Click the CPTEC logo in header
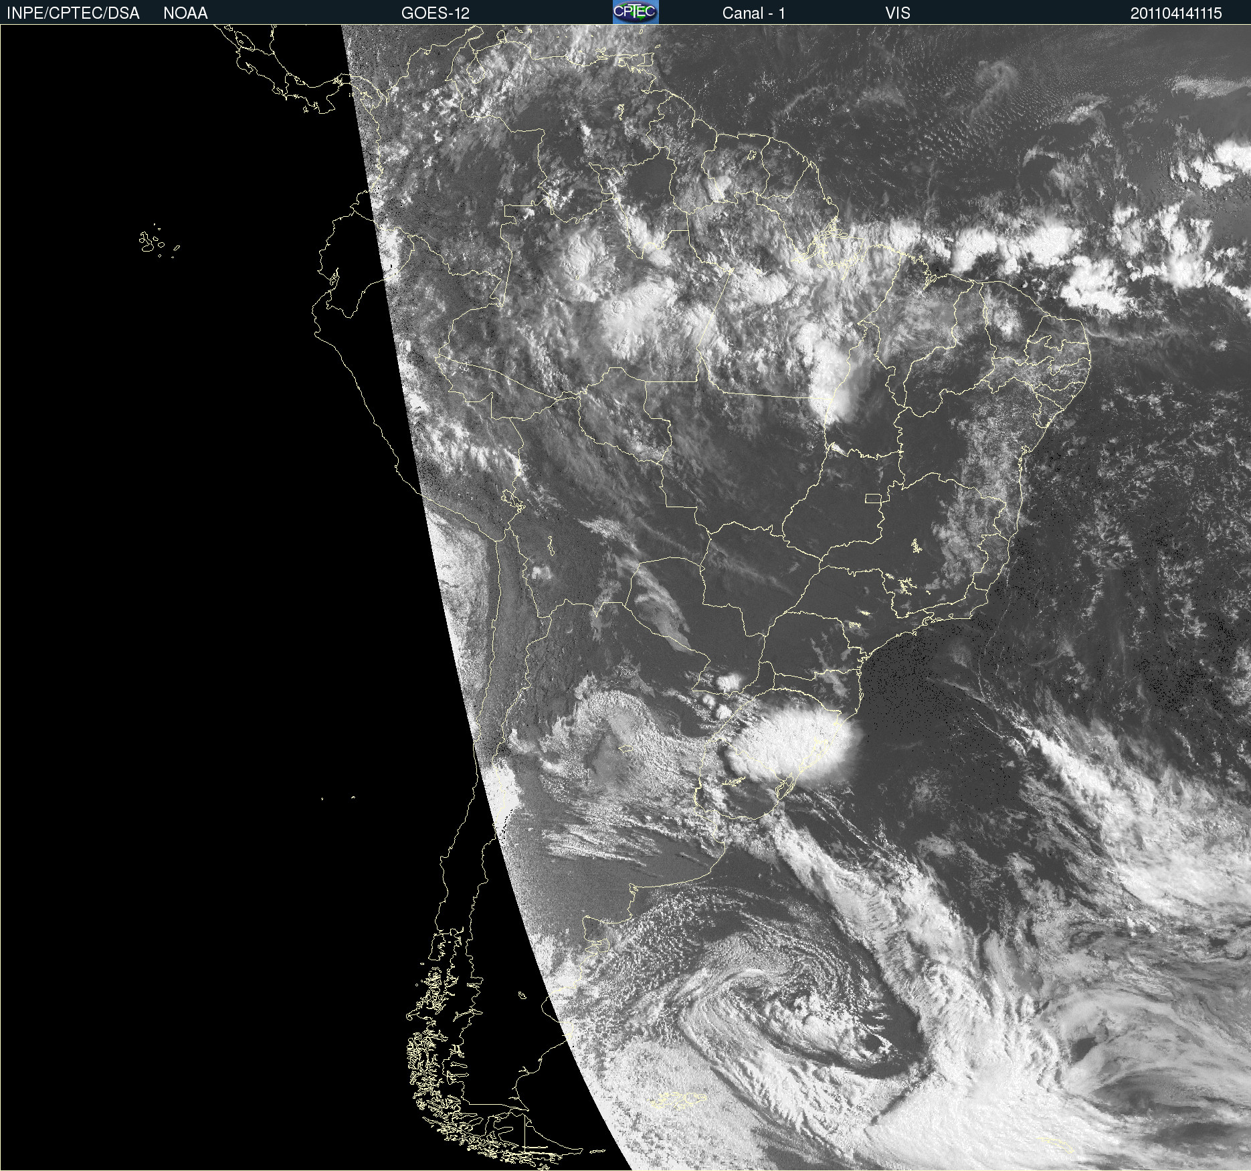Viewport: 1251px width, 1171px height. click(x=636, y=12)
